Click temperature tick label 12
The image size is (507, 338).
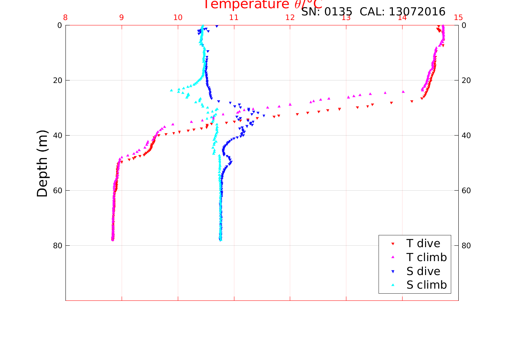pos(290,18)
